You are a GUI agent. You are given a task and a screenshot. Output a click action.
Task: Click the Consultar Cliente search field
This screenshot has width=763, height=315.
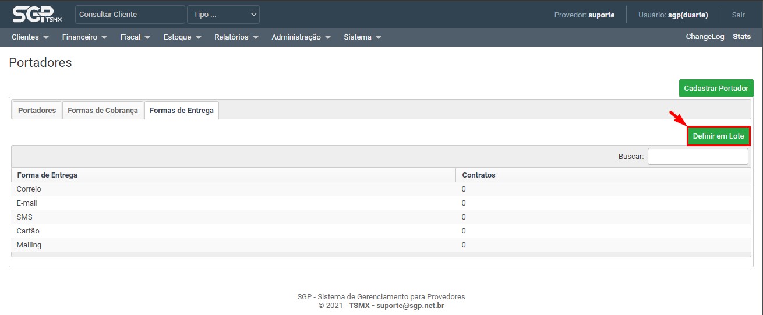coord(130,15)
